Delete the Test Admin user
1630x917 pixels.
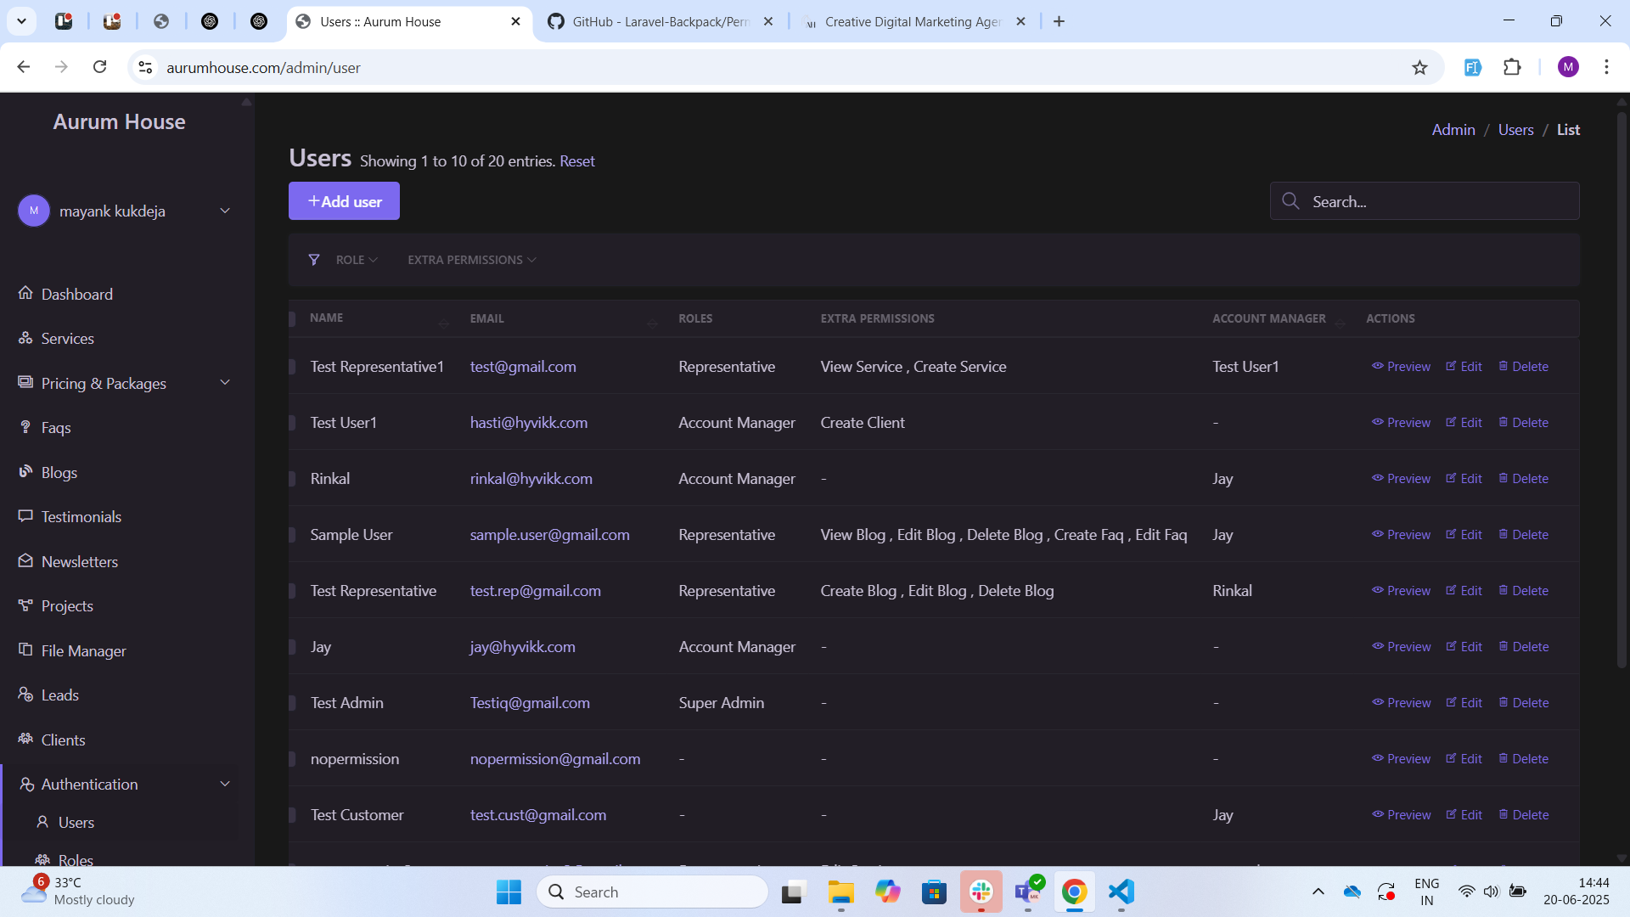point(1523,703)
